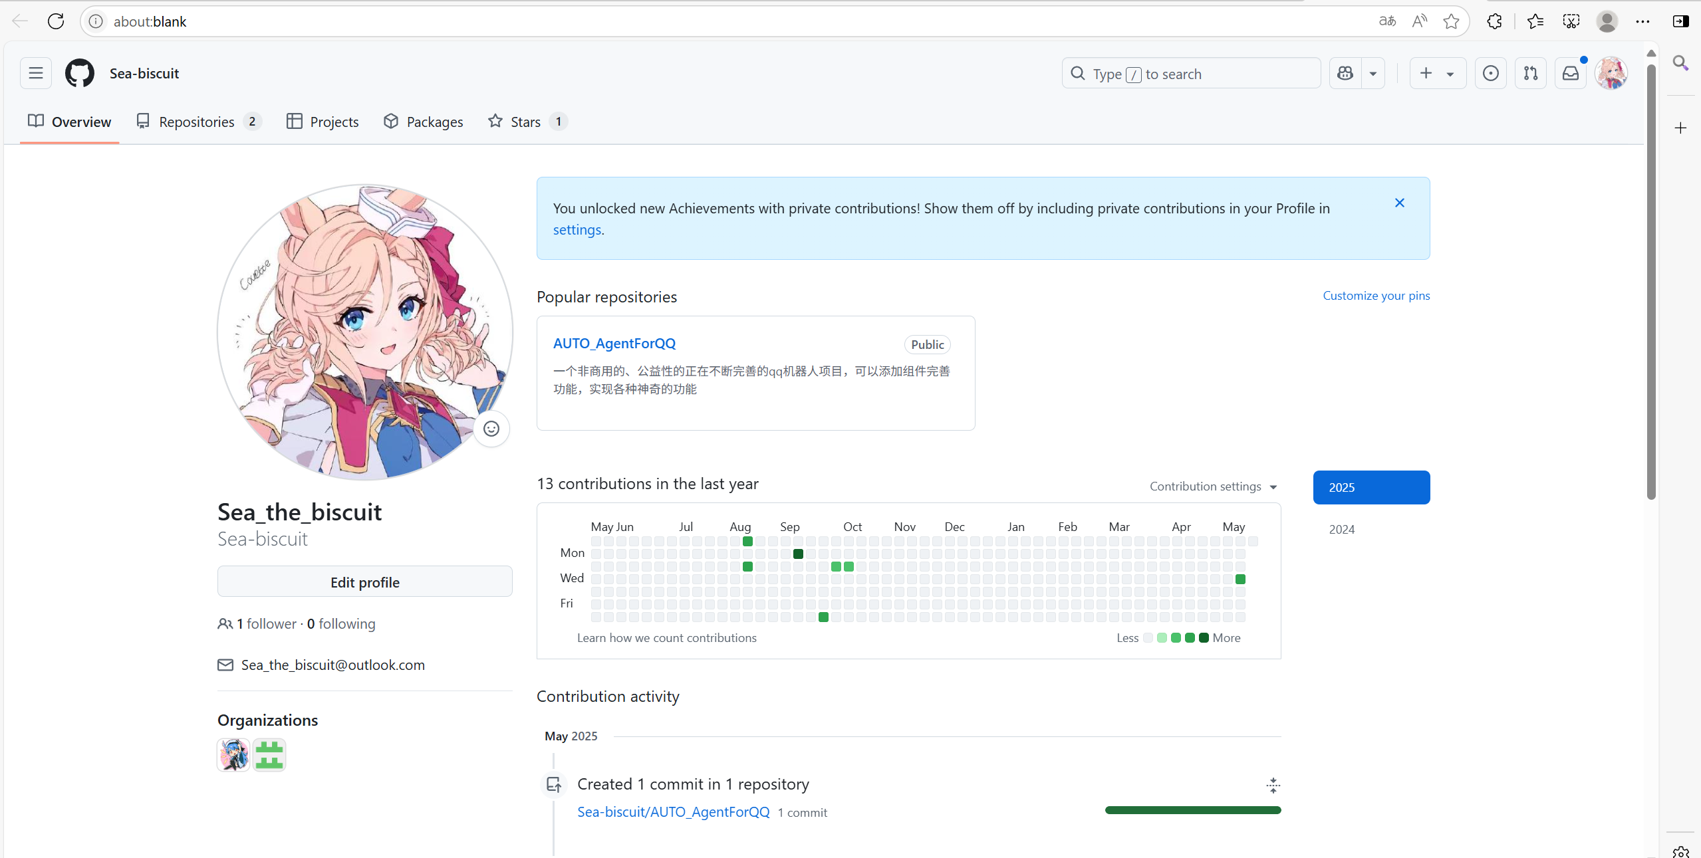This screenshot has height=858, width=1701.
Task: Open the Pull requests header icon
Action: (1531, 73)
